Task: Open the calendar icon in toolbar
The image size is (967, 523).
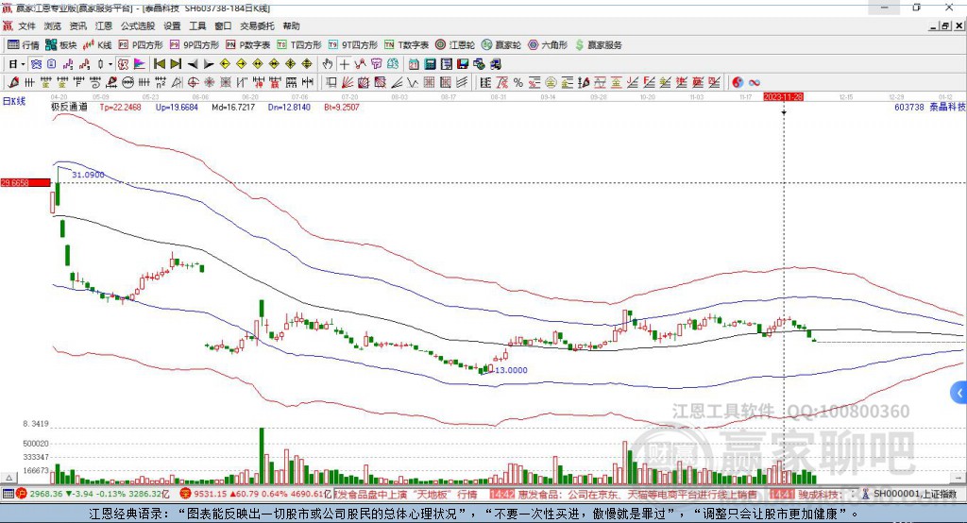Action: pyautogui.click(x=414, y=64)
